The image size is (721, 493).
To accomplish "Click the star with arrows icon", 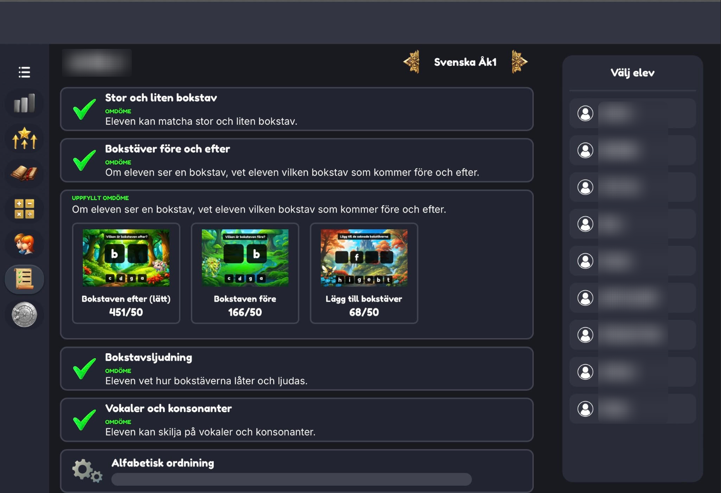I will click(x=24, y=138).
